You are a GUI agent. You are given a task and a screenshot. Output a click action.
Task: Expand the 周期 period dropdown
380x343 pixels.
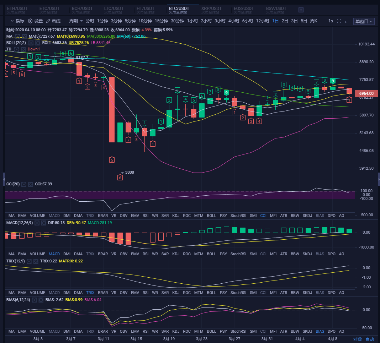click(76, 21)
